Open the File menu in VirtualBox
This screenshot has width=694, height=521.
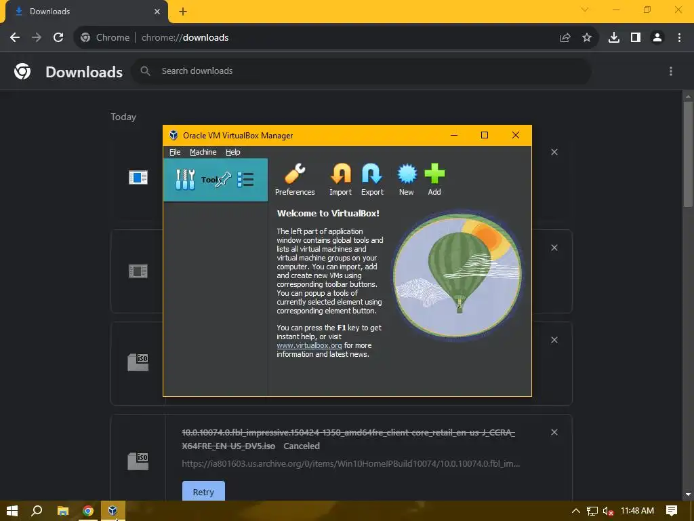point(175,152)
